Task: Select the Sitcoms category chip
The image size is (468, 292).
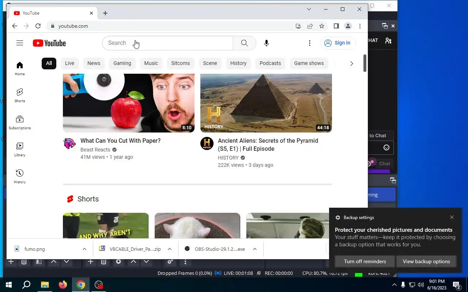Action: point(181,63)
